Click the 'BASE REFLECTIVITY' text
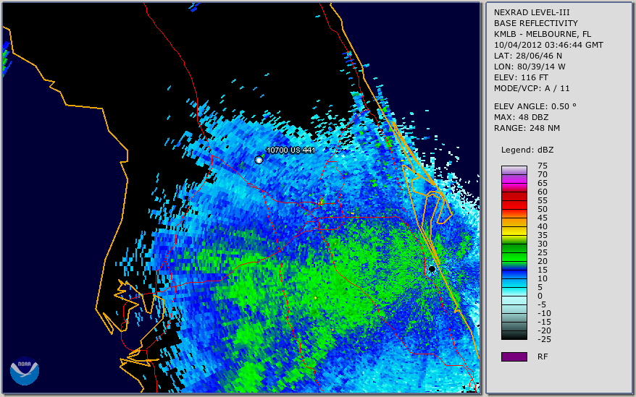This screenshot has width=636, height=397. [535, 23]
